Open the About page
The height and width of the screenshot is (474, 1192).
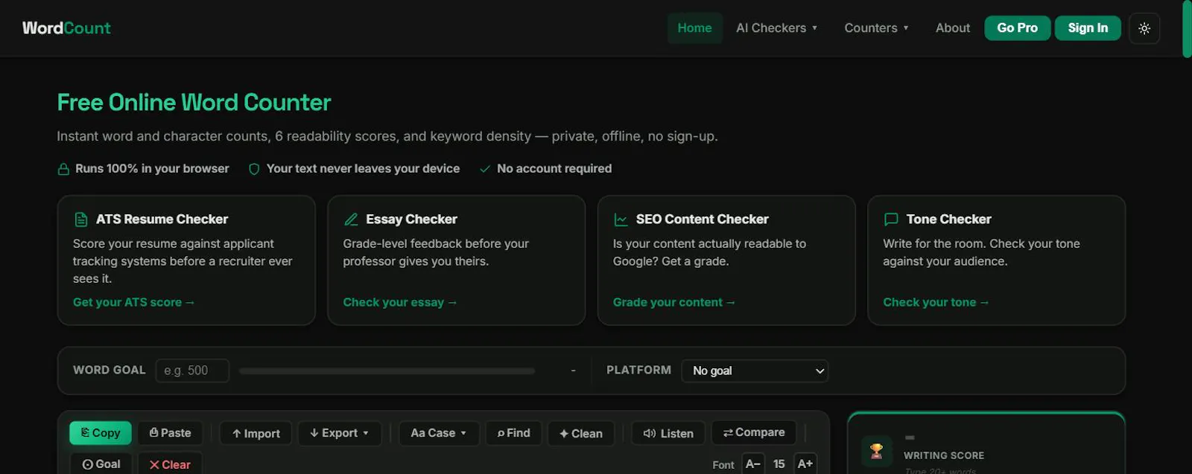coord(953,28)
